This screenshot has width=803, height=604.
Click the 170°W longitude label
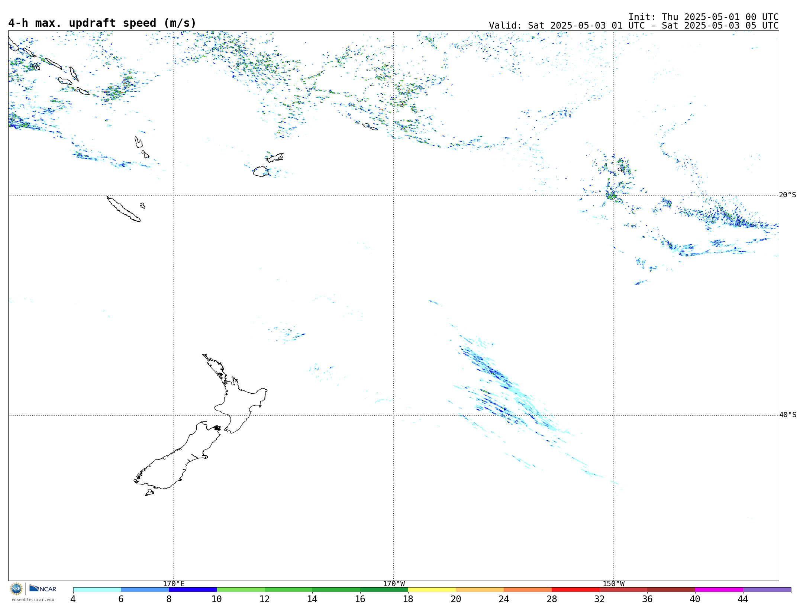(394, 584)
